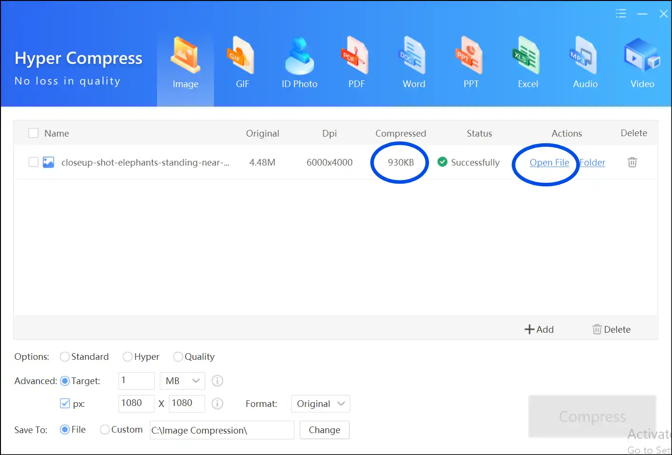
Task: Click the info icon beside pixel dimensions
Action: coord(217,404)
